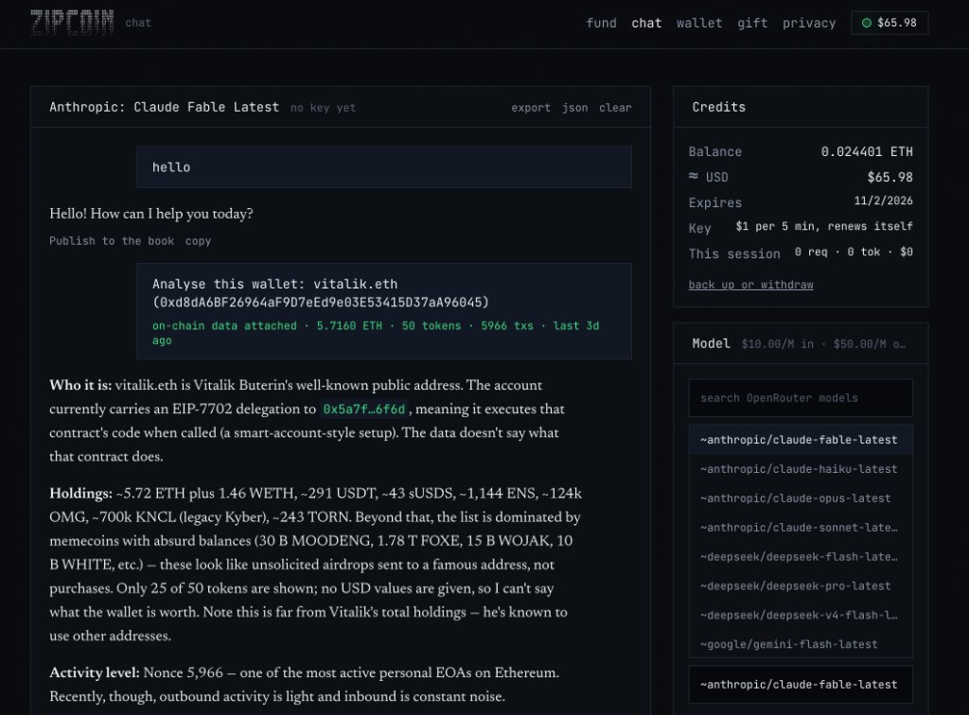Click the Model pricing text
969x715 pixels.
pyautogui.click(x=823, y=344)
